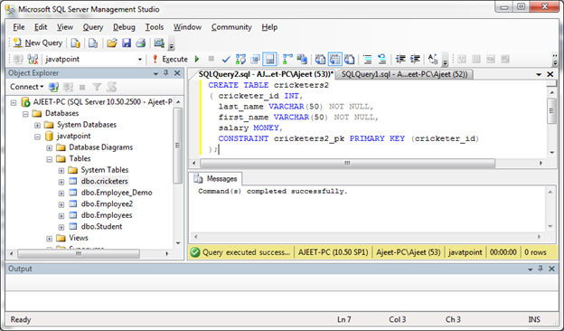Image resolution: width=564 pixels, height=331 pixels.
Task: Open Output panel window position dropdown
Action: click(530, 270)
